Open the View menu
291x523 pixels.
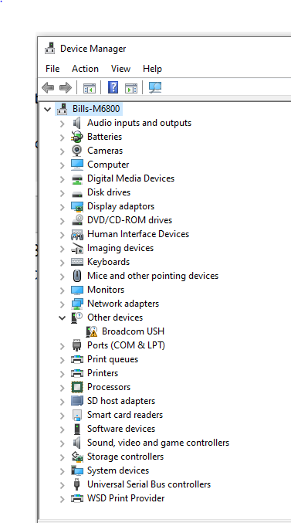120,69
